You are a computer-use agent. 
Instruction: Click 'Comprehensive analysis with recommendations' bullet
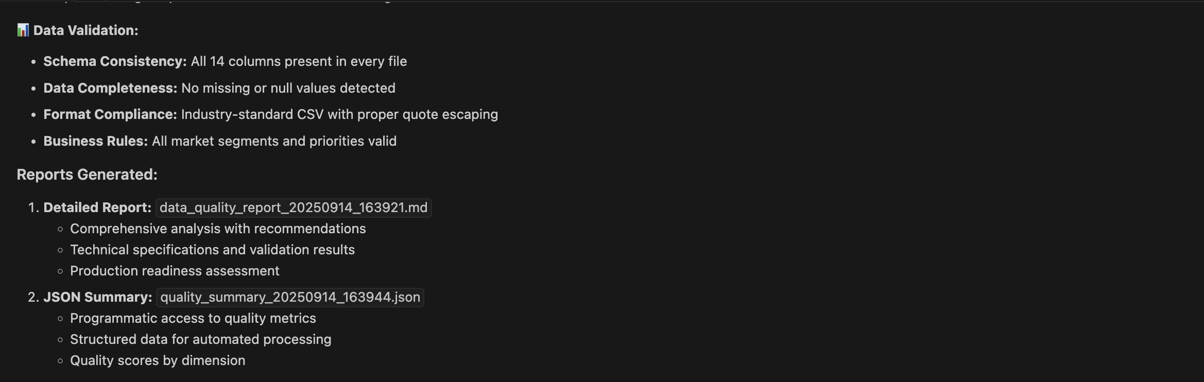[x=218, y=229]
